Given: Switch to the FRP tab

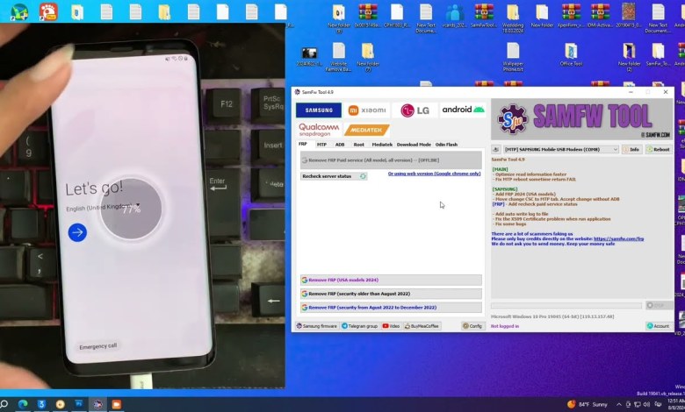Looking at the screenshot, I should click(303, 144).
